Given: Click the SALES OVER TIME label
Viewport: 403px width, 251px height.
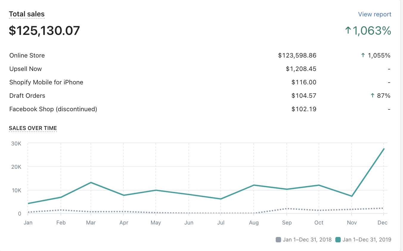Looking at the screenshot, I should [33, 128].
